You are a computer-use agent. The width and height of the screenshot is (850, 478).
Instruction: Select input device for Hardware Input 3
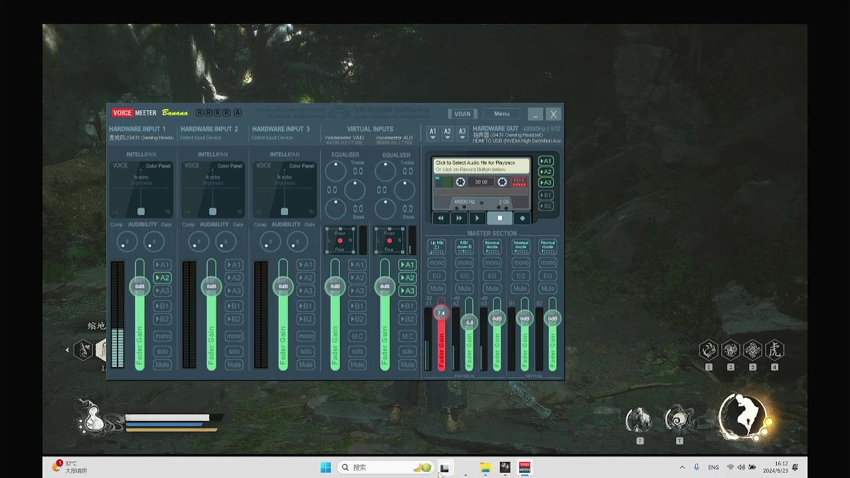point(272,137)
